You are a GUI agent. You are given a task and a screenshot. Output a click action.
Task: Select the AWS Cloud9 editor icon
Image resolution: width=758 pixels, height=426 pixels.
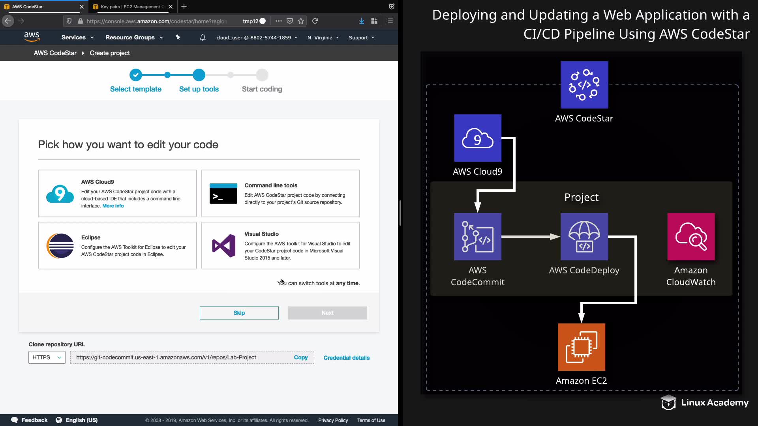pos(60,194)
